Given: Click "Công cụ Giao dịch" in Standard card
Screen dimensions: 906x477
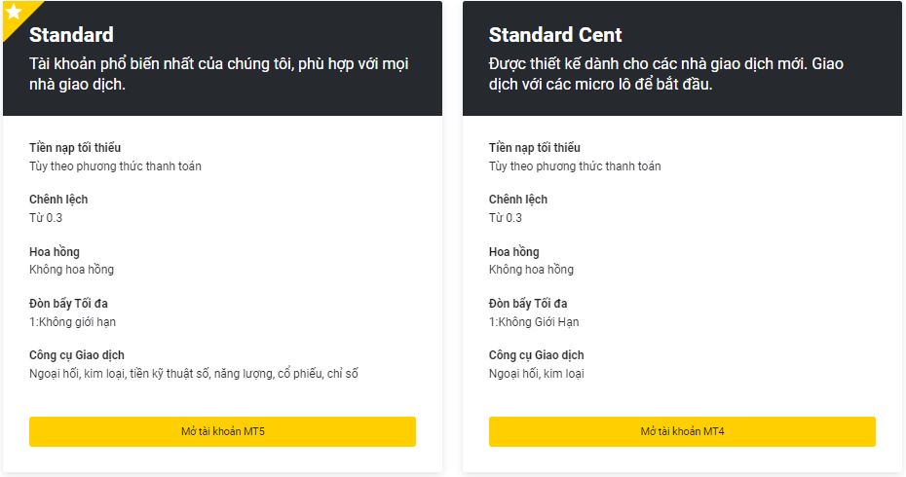Looking at the screenshot, I should pyautogui.click(x=77, y=355).
